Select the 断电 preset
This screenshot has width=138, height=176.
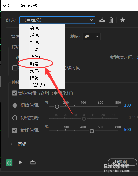[42, 64]
